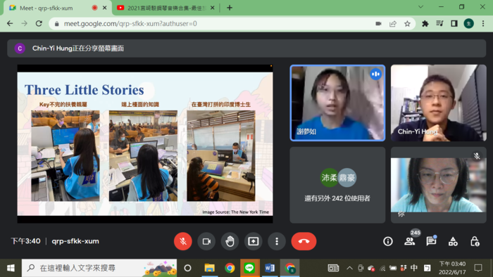The height and width of the screenshot is (277, 493).
Task: Open Microsoft Word from taskbar
Action: pos(270,268)
